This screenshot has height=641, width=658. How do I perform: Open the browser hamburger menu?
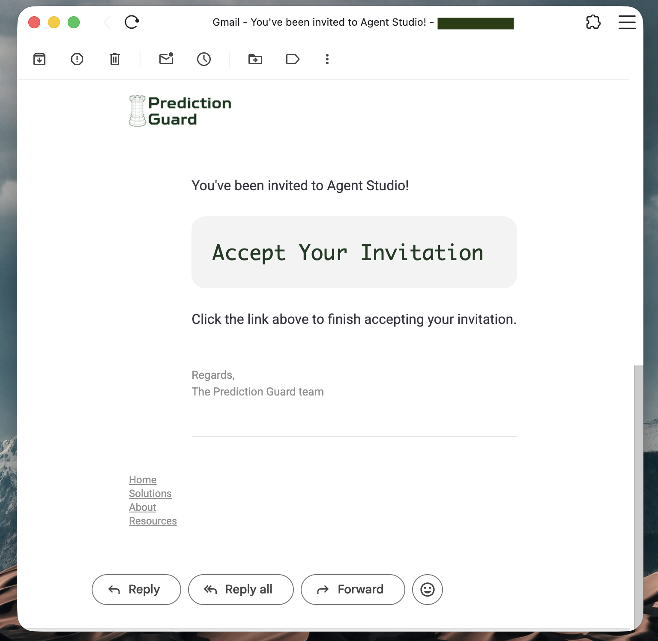pyautogui.click(x=627, y=22)
